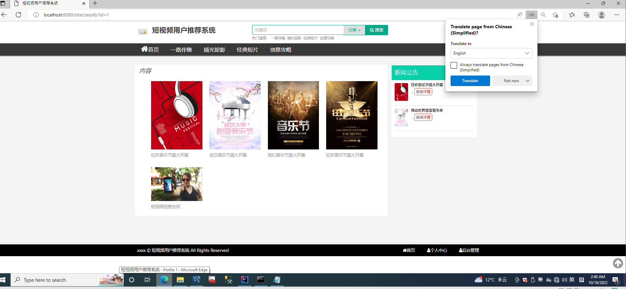
Task: View site information icon in address bar
Action: coord(36,15)
